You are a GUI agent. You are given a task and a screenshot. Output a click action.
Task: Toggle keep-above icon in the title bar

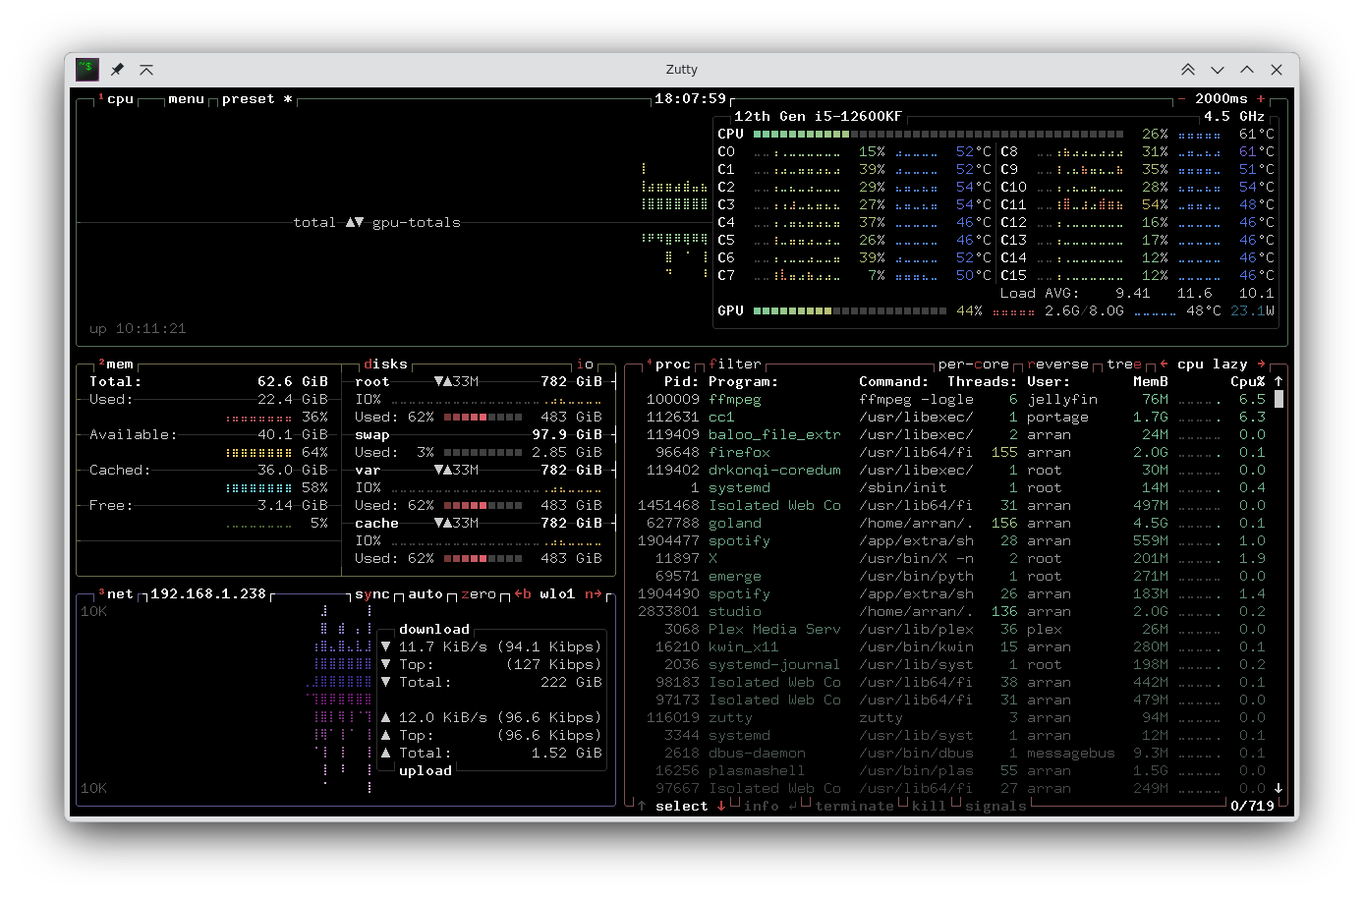[146, 70]
